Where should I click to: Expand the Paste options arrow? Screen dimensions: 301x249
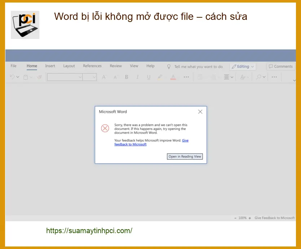pos(31,77)
